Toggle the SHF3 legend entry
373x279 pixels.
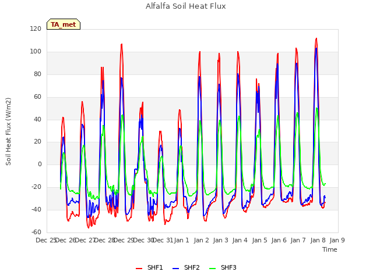[223, 268]
